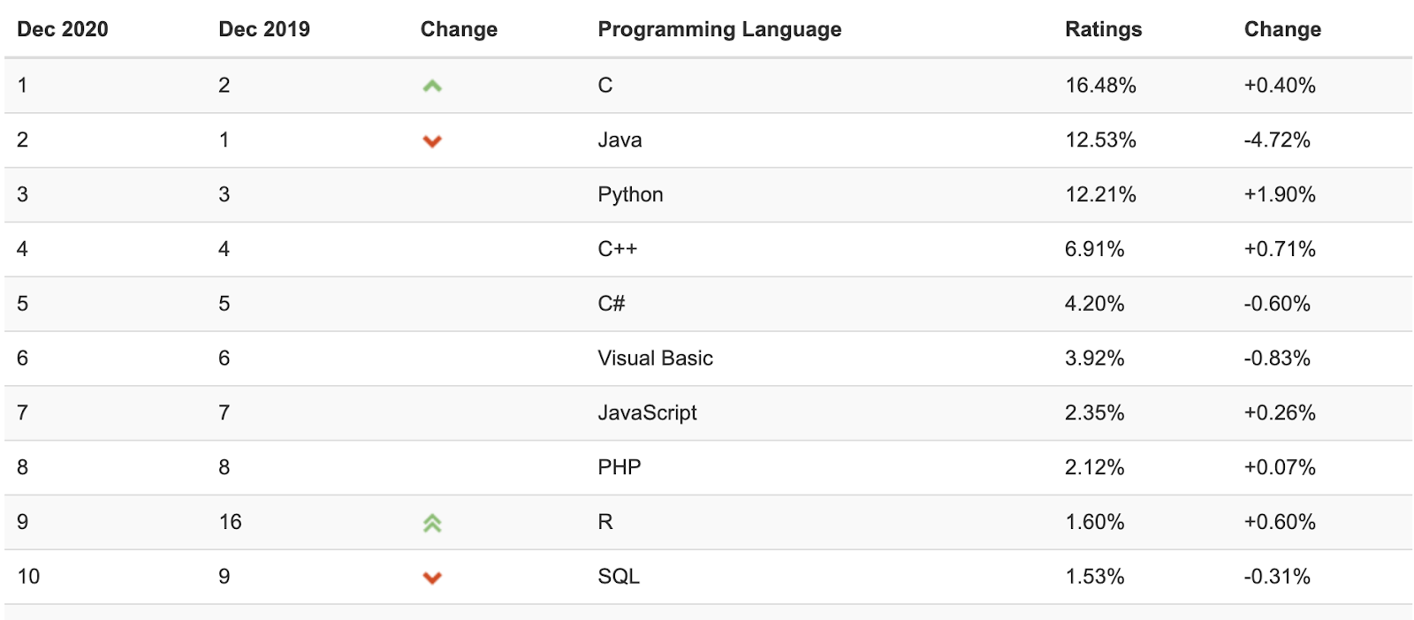Click the +0.71% change value
Image resolution: width=1414 pixels, height=620 pixels.
pos(1280,249)
